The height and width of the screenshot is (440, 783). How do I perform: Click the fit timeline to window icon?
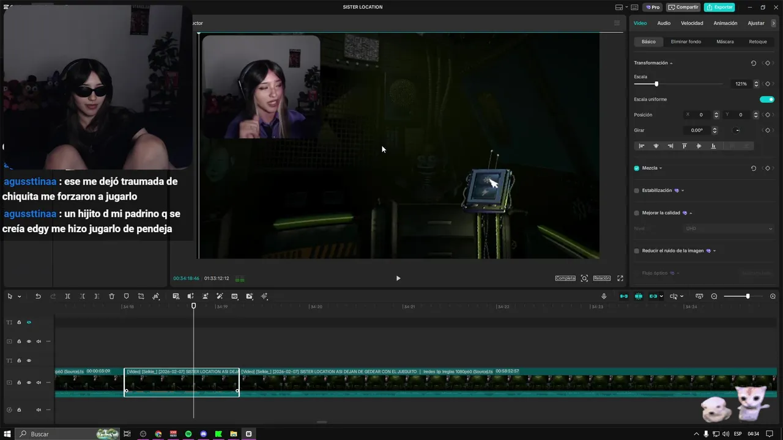click(699, 296)
